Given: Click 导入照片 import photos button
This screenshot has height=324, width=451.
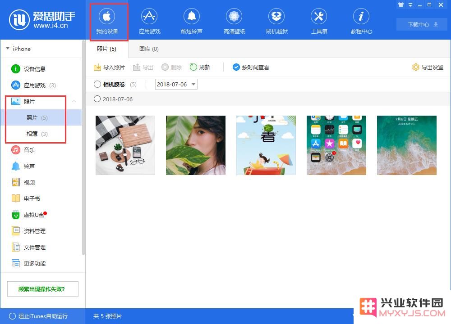Looking at the screenshot, I should [x=109, y=67].
